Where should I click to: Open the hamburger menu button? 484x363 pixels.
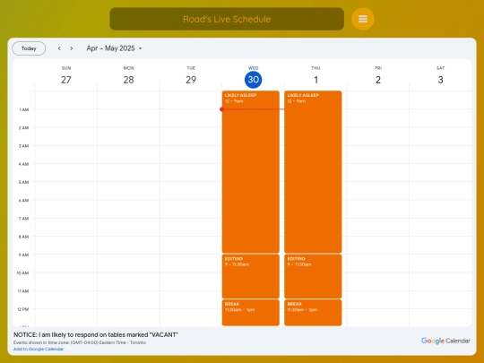[x=363, y=19]
